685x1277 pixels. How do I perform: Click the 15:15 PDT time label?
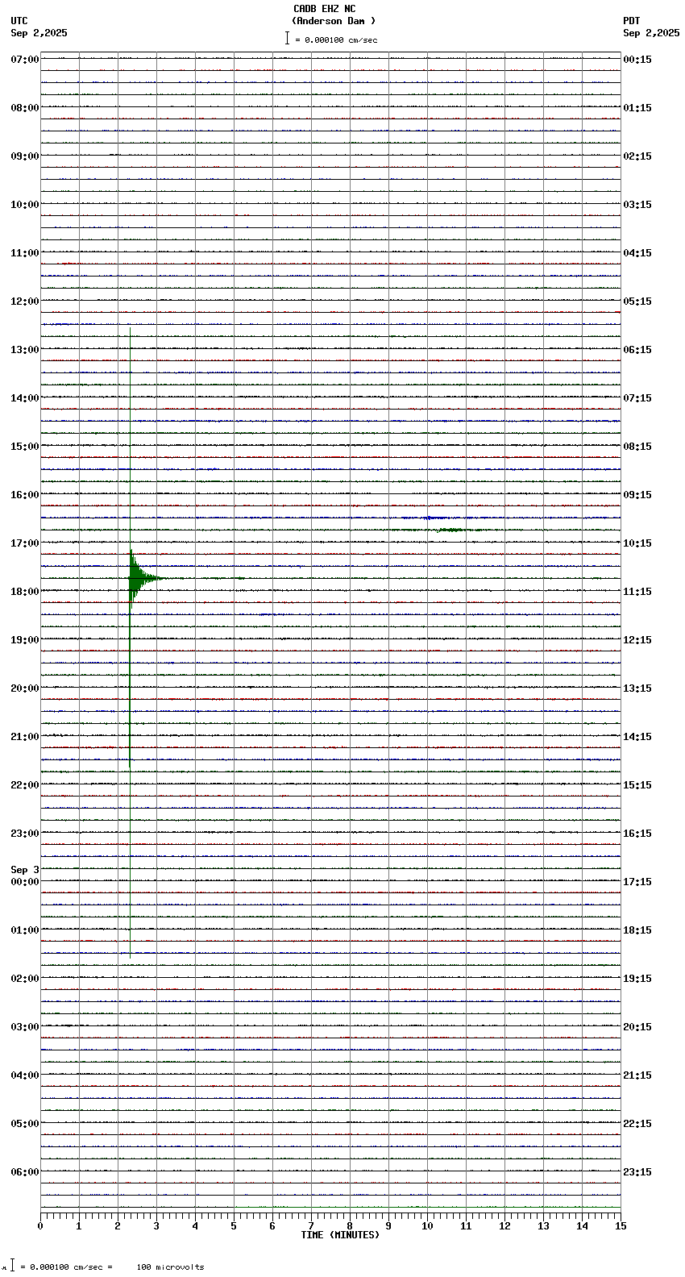pyautogui.click(x=637, y=785)
